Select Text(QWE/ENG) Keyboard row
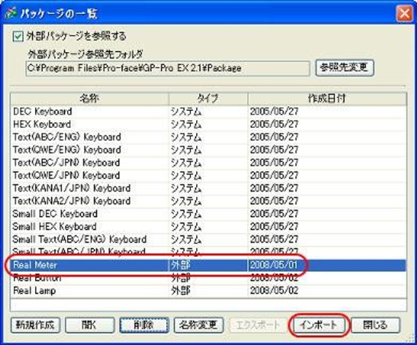 pyautogui.click(x=209, y=149)
